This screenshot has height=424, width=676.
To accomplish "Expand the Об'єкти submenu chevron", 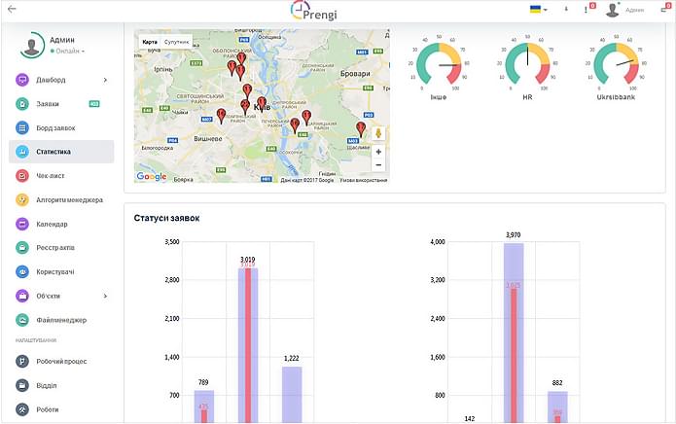I will (105, 296).
